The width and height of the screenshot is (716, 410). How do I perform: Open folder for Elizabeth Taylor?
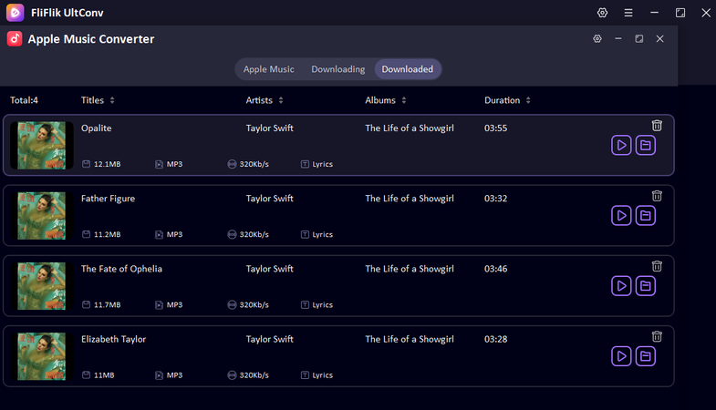(x=645, y=356)
